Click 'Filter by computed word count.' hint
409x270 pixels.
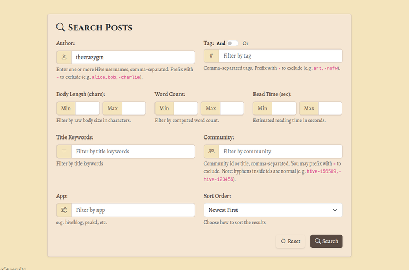[187, 120]
